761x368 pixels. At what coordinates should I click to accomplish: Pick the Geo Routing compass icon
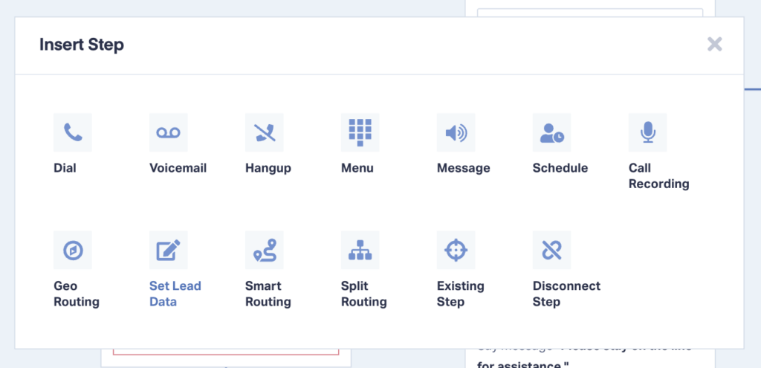pos(72,250)
